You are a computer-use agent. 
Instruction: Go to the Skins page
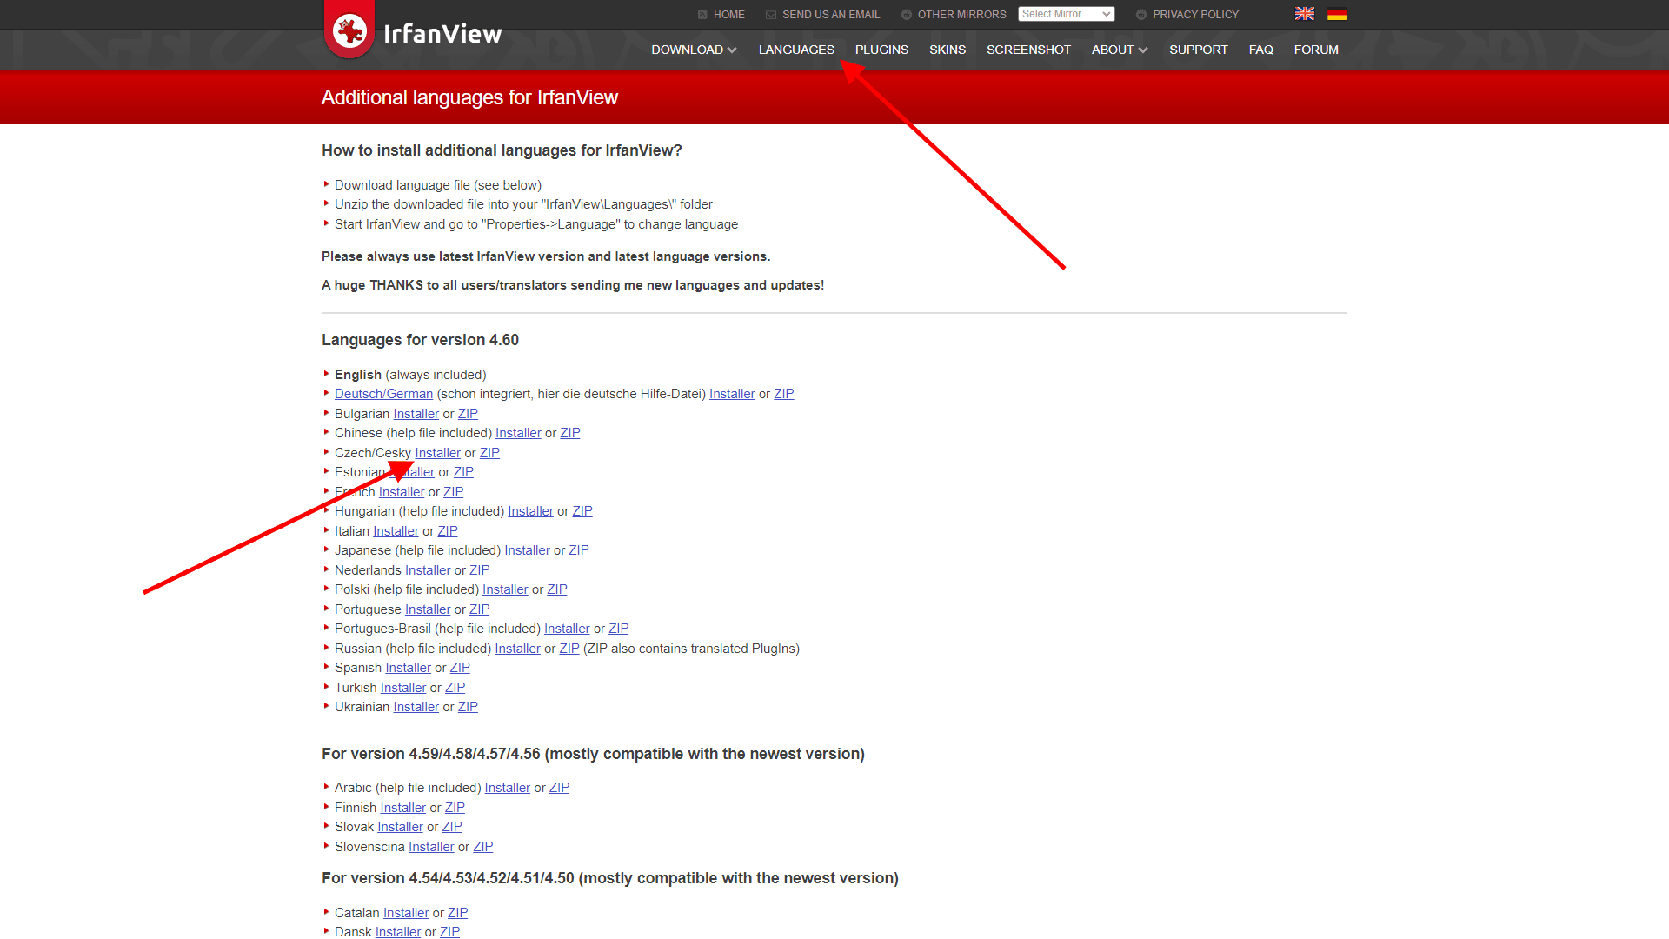coord(948,50)
